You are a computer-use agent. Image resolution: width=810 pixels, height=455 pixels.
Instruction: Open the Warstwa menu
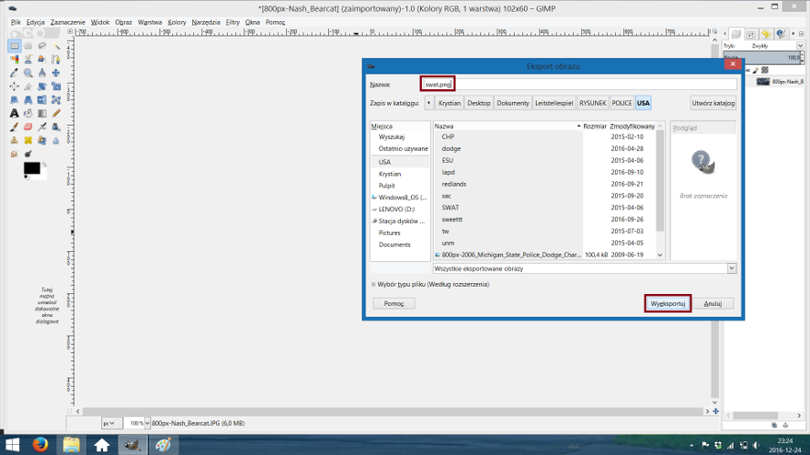click(149, 22)
